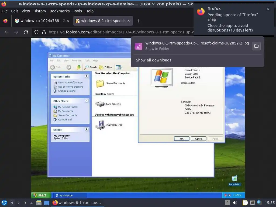The image size is (276, 207).
Task: Collapse the Other Places panel chevron
Action: 87,101
